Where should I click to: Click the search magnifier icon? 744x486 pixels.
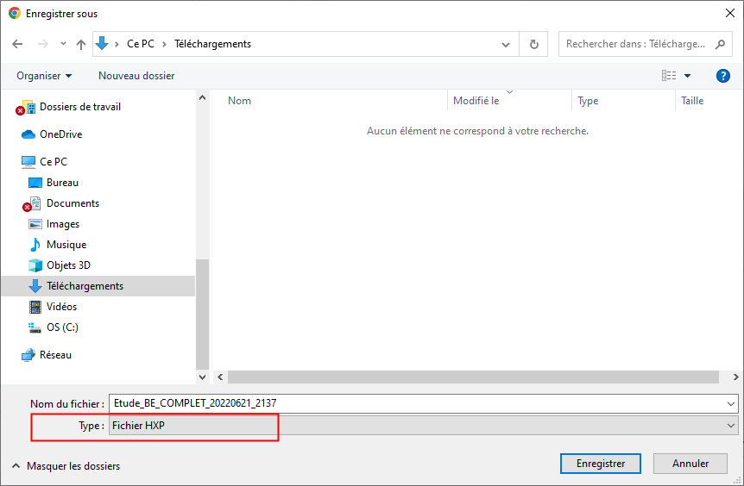(x=722, y=44)
